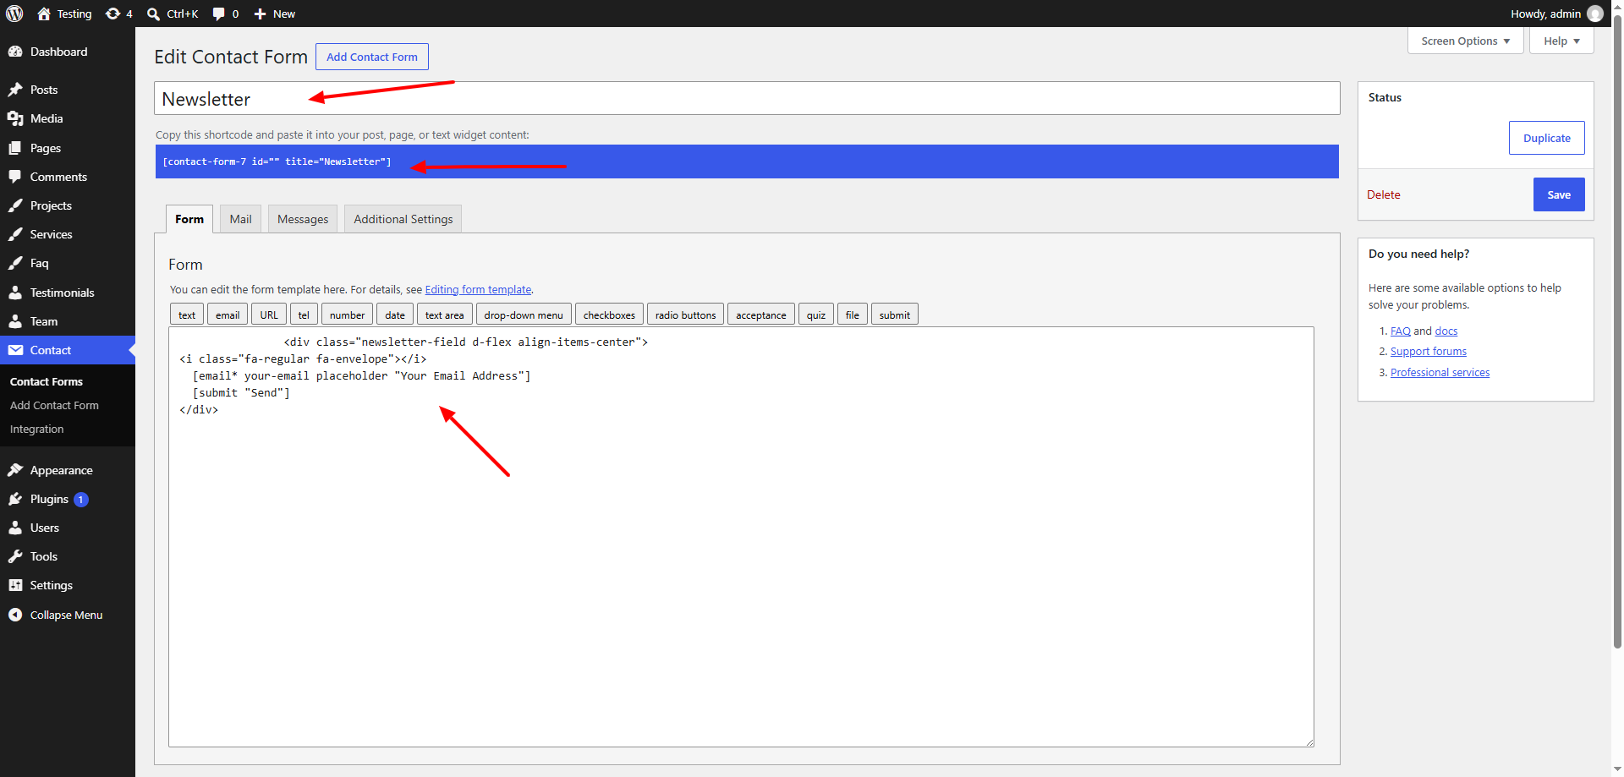Image resolution: width=1624 pixels, height=777 pixels.
Task: Go to Pages in sidebar
Action: pos(68,148)
